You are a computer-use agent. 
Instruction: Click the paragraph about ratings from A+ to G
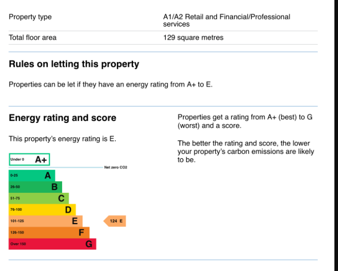pyautogui.click(x=245, y=121)
